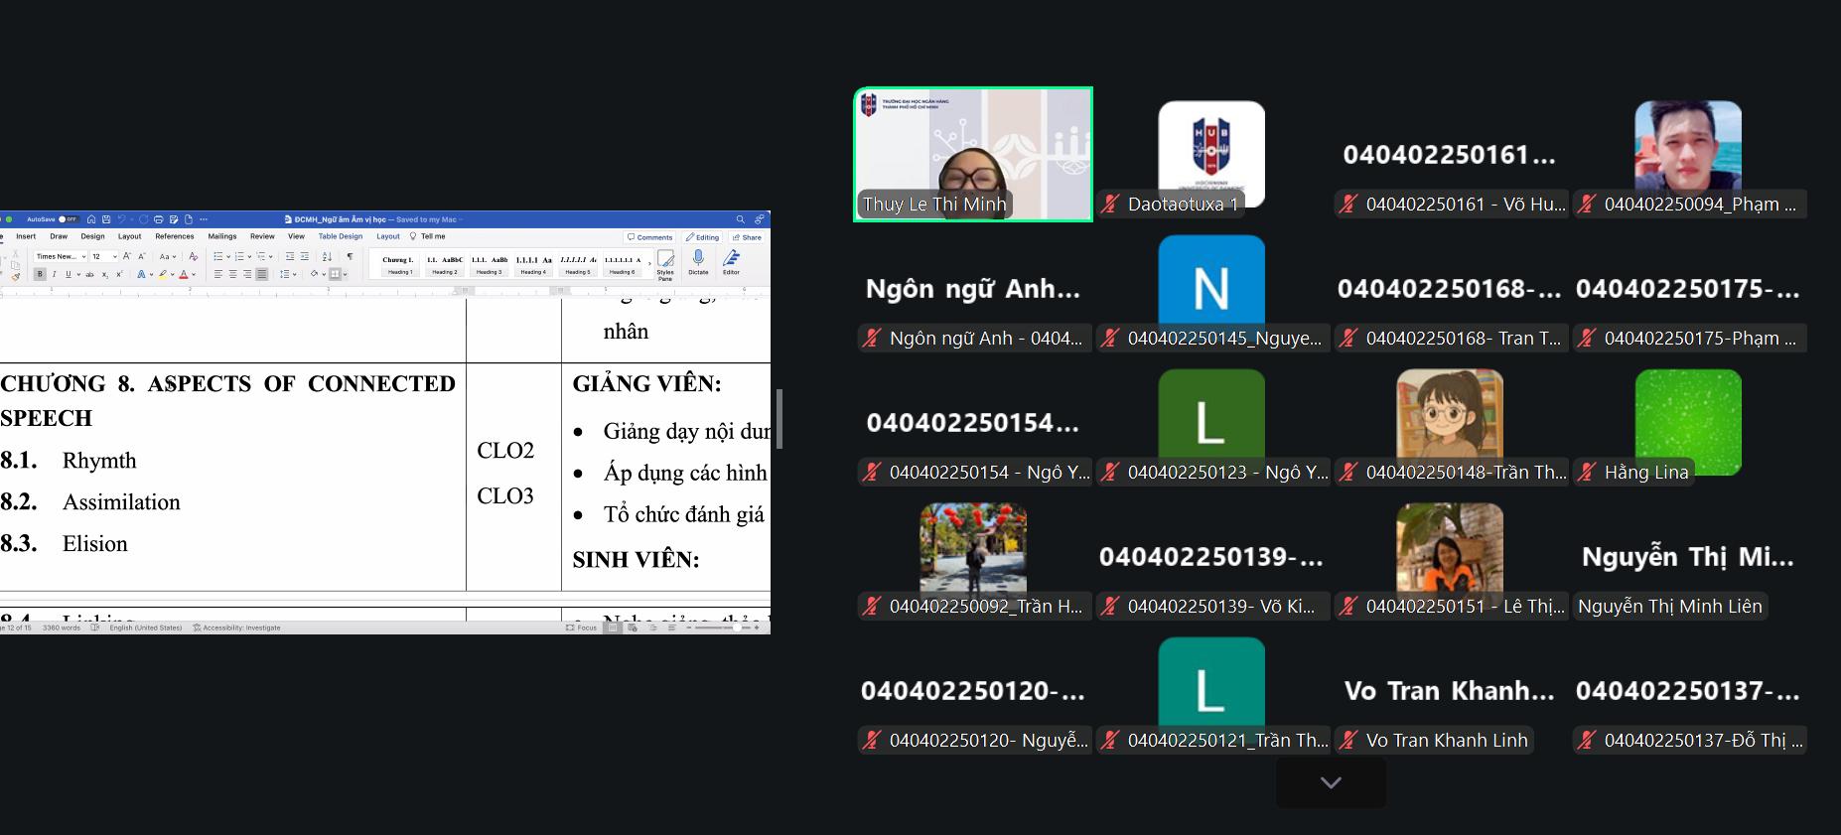The height and width of the screenshot is (835, 1841).
Task: Click the Home icon beside AutoSave
Action: point(91,219)
